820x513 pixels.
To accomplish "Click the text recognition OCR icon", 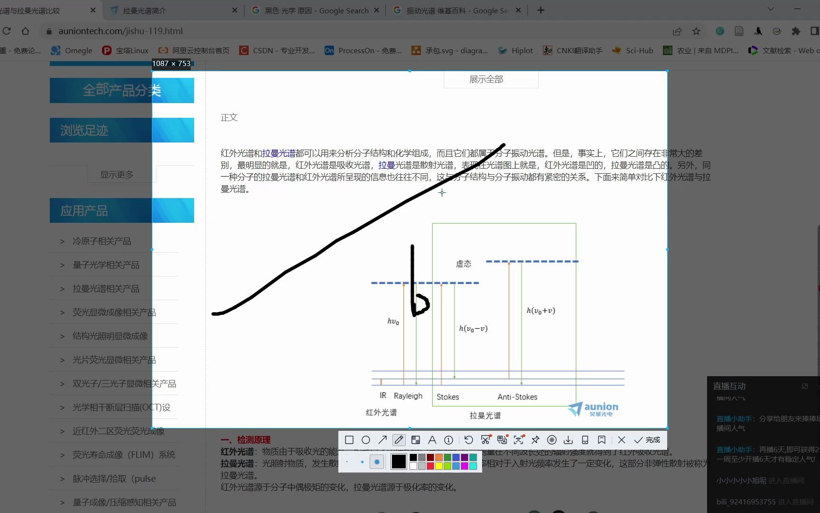I will pos(519,440).
